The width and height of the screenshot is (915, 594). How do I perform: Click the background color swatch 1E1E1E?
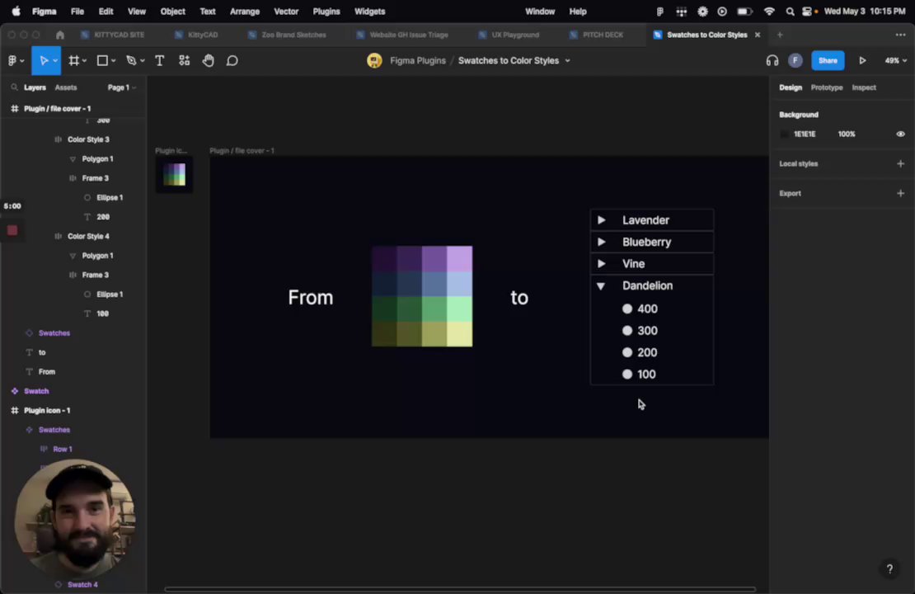coord(785,134)
